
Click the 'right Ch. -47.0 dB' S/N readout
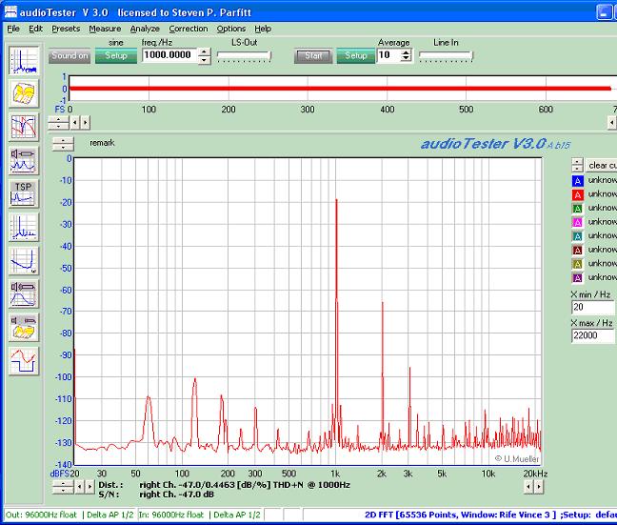(177, 495)
